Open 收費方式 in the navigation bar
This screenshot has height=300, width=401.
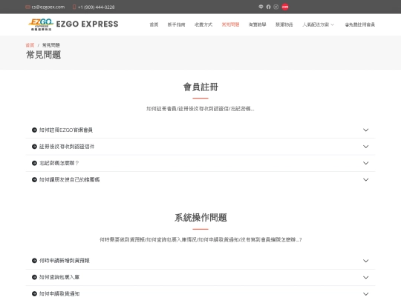[x=203, y=24]
